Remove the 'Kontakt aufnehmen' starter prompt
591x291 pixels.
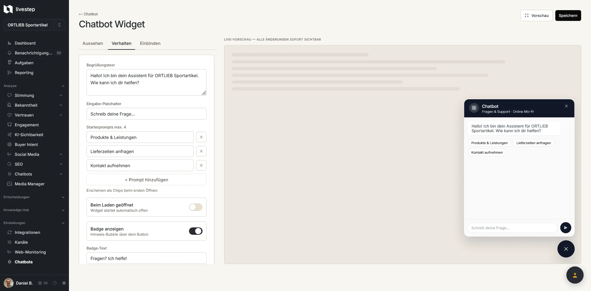point(201,165)
